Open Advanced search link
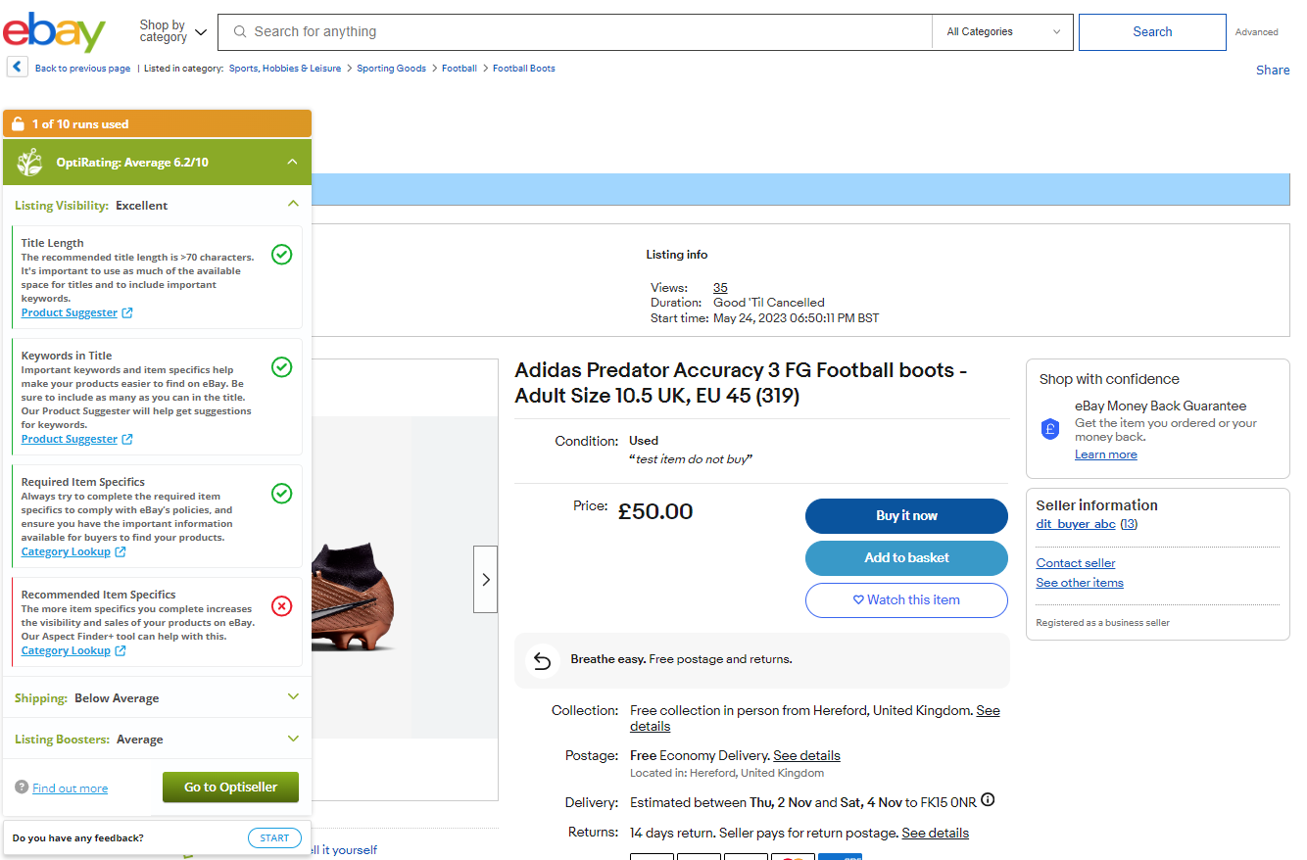This screenshot has width=1307, height=860. pos(1256,32)
